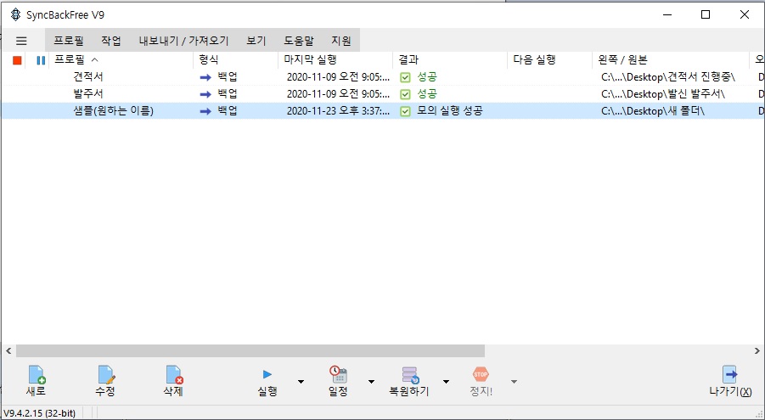Viewport: 765px width, 420px height.
Task: Click version V9.4.2.15 (32-bit) in status bar
Action: pos(40,413)
